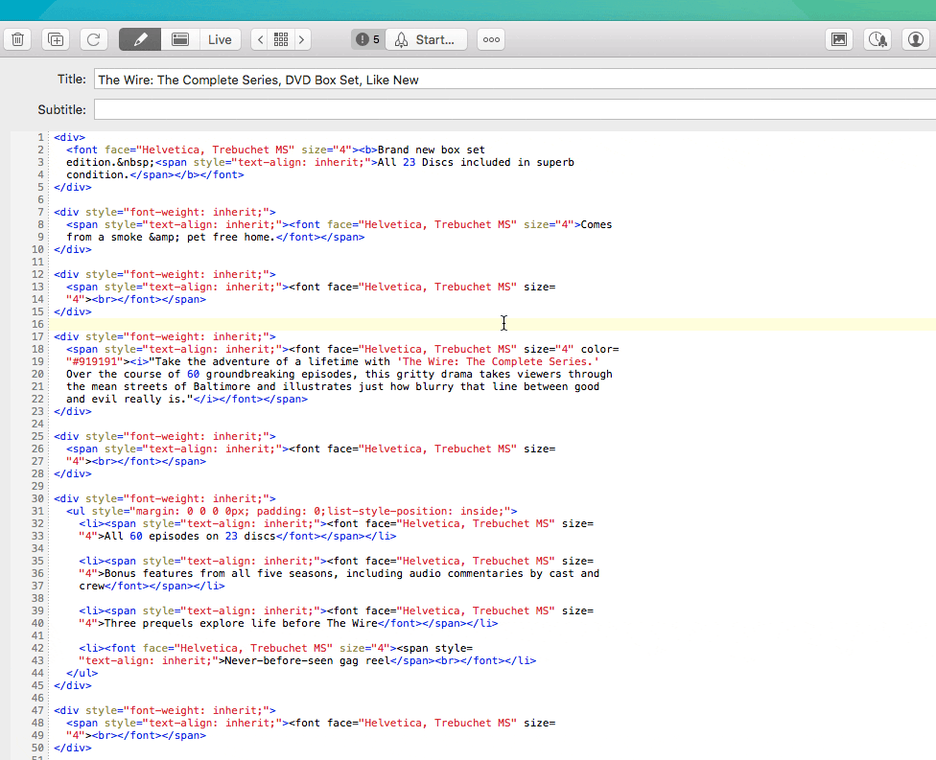Click the text "Brand new box set"
Viewport: 936px width, 760px height.
click(x=431, y=150)
